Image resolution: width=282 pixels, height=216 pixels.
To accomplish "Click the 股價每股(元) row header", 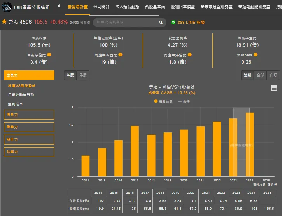I will 79,209.
